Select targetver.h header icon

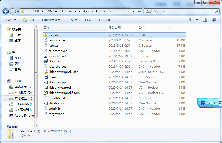pyautogui.click(x=45, y=114)
